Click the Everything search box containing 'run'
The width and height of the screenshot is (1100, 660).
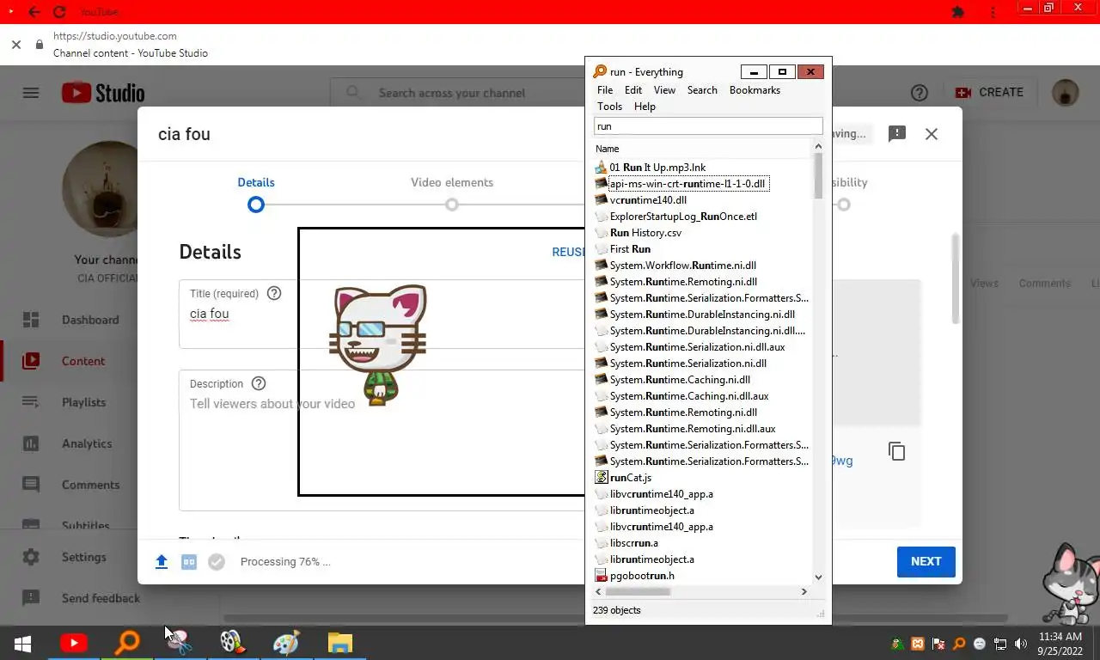(708, 126)
